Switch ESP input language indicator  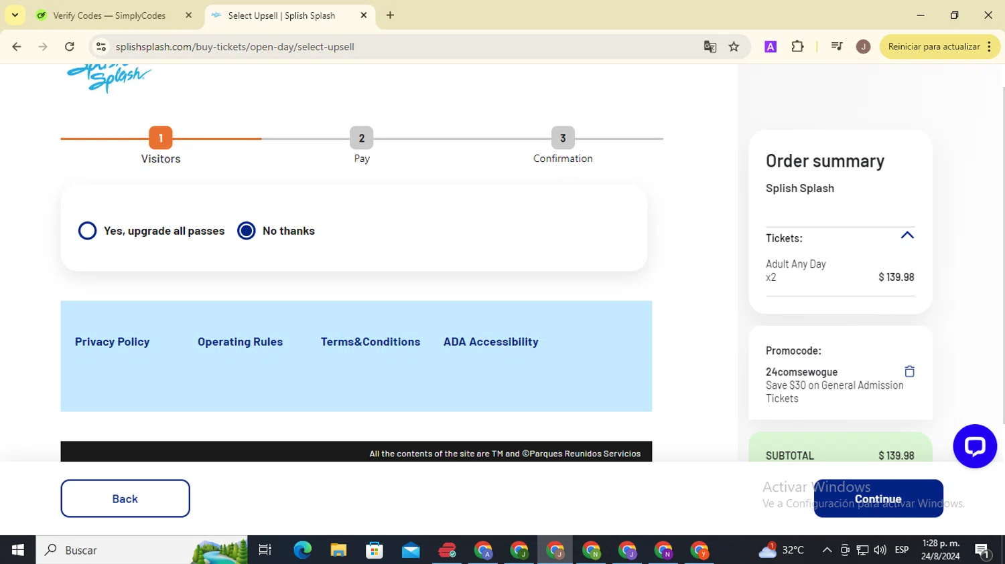pos(902,550)
